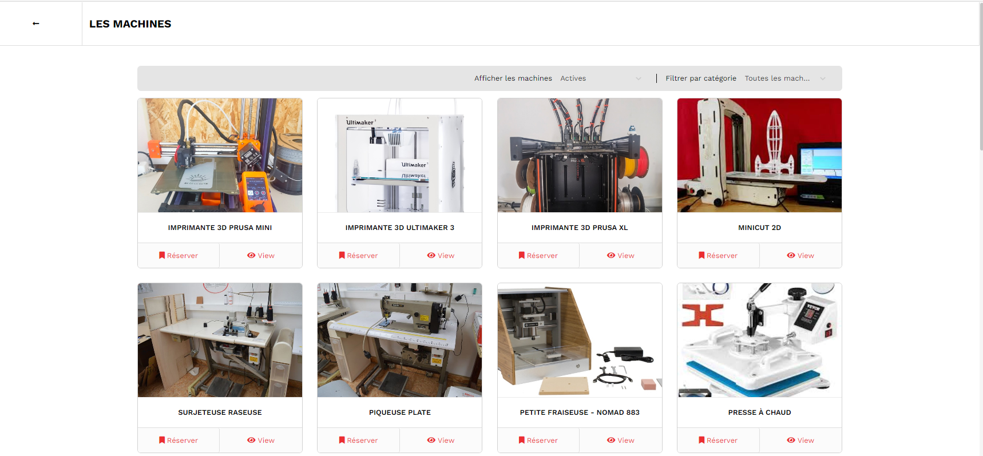This screenshot has height=456, width=983.
Task: Select the title IMPRIMANTE 3D PRUSA MINI
Action: point(220,228)
